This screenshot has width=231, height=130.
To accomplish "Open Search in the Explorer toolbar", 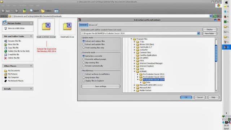I will 34,11.
